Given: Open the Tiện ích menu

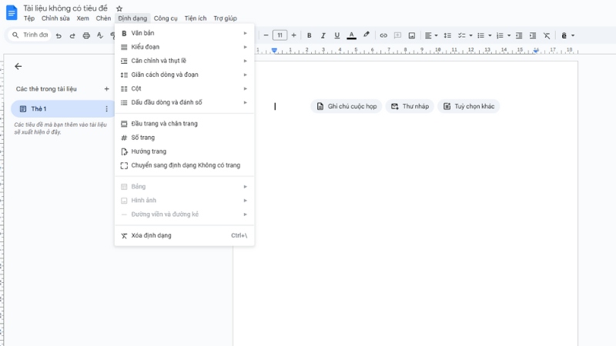Looking at the screenshot, I should pyautogui.click(x=196, y=18).
